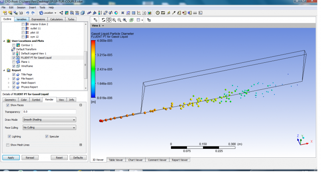This screenshot has height=173, width=321.
Task: Open the Face Culling dropdown
Action: [49, 128]
